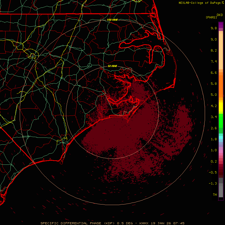
Task: Click the cyan segment of the color bar
Action: coord(221,137)
